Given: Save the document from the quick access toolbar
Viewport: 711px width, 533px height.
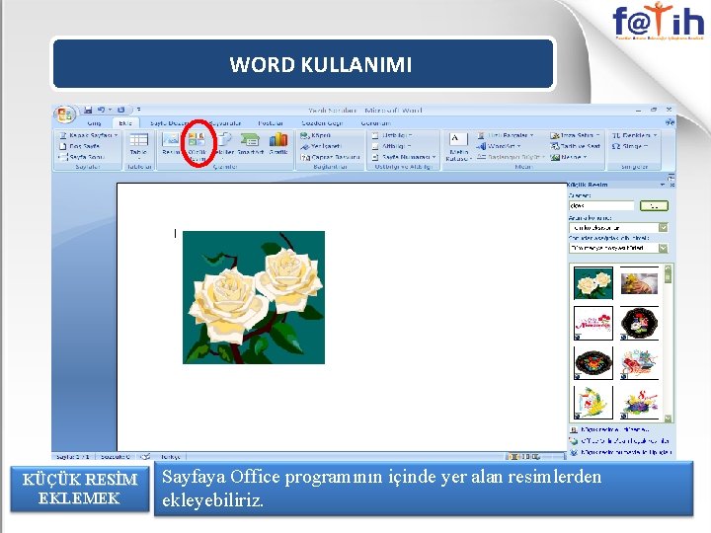Looking at the screenshot, I should pos(89,110).
